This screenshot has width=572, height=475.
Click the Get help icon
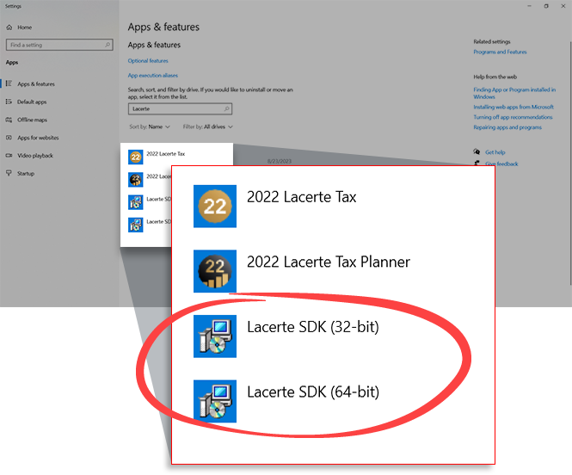coord(477,152)
